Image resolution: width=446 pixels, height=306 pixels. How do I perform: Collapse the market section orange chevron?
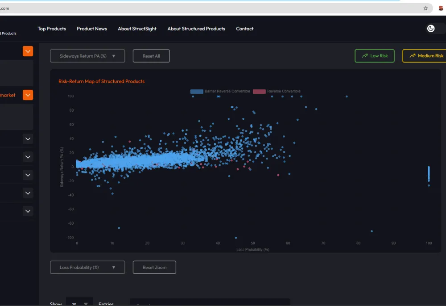[x=28, y=95]
